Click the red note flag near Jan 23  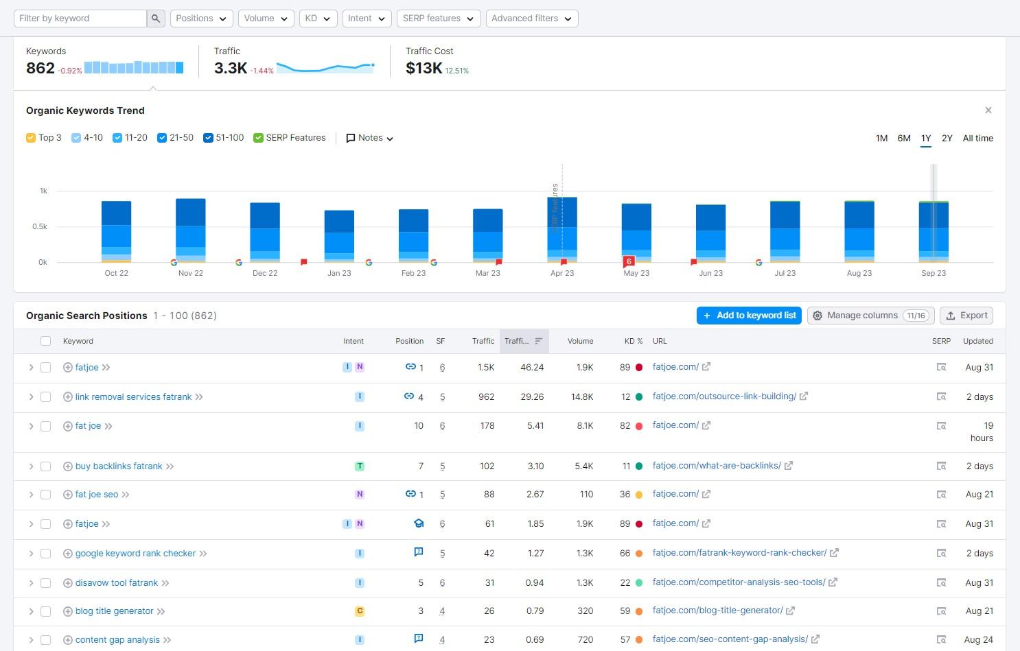click(303, 262)
